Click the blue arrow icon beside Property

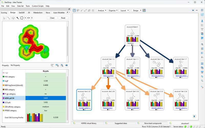click(67, 65)
